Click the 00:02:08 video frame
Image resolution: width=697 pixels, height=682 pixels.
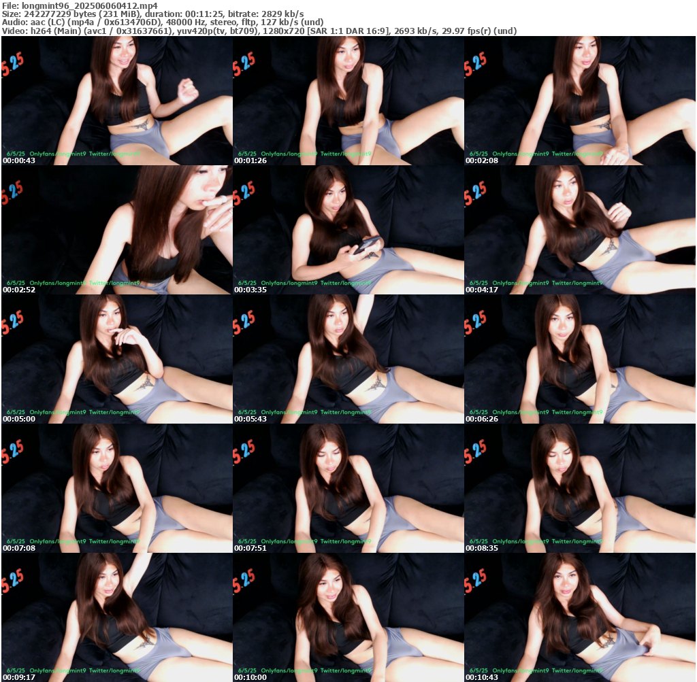click(x=579, y=100)
